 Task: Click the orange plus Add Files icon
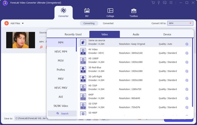(x=7, y=23)
